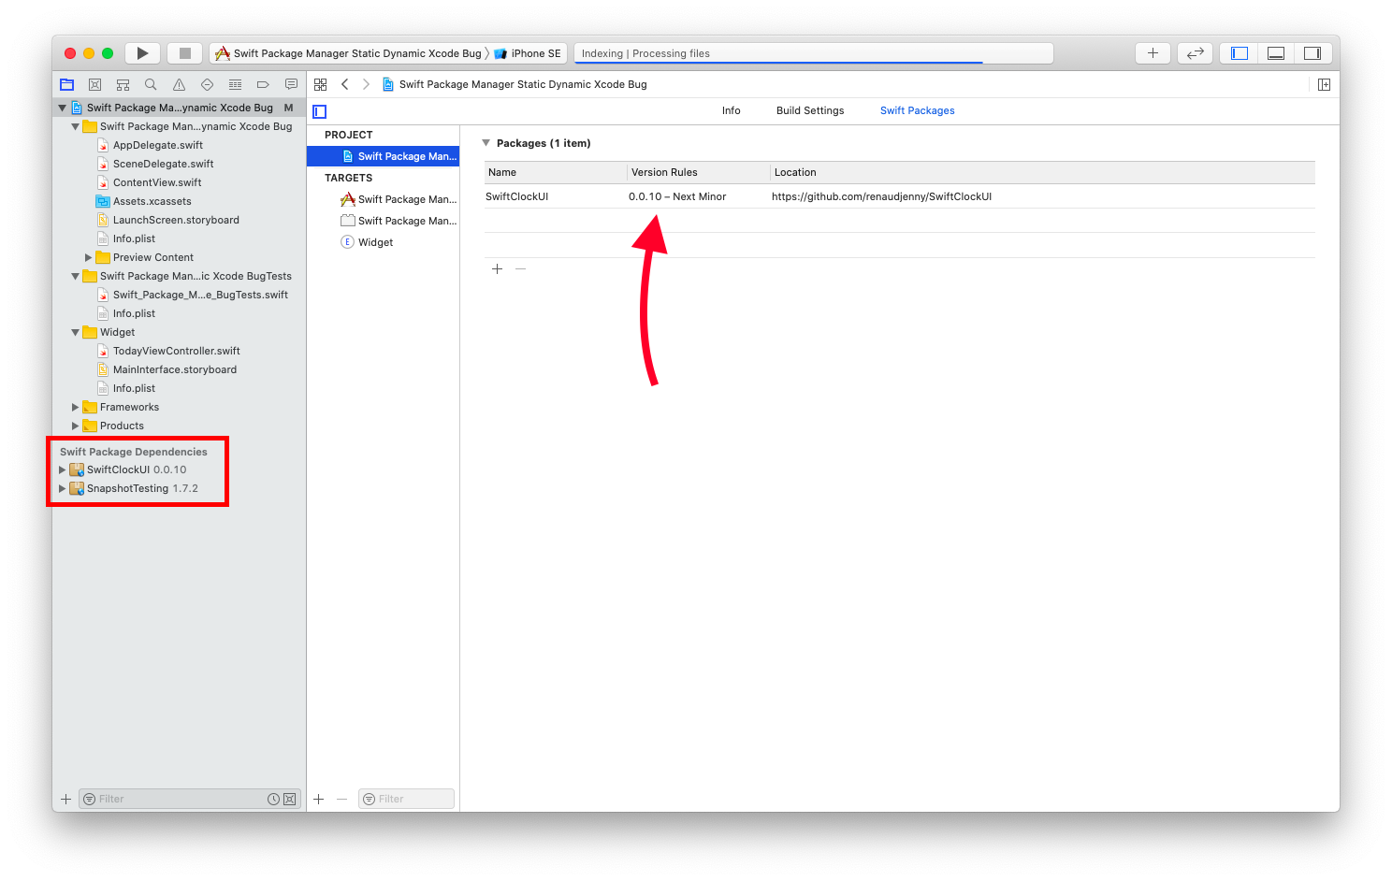Expand the Preview Content folder

pos(89,257)
